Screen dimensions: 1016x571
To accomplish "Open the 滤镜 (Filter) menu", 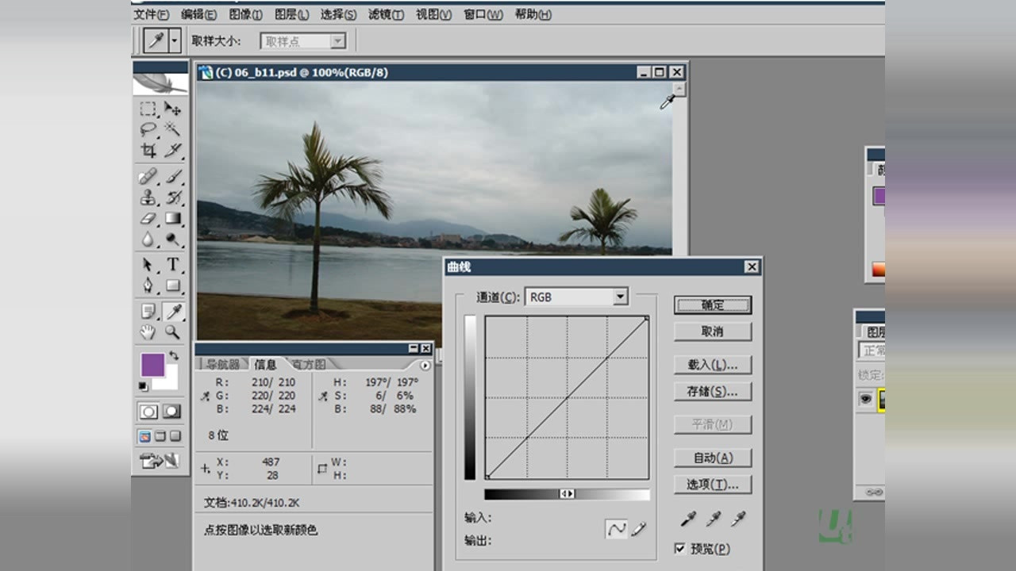I will [386, 14].
